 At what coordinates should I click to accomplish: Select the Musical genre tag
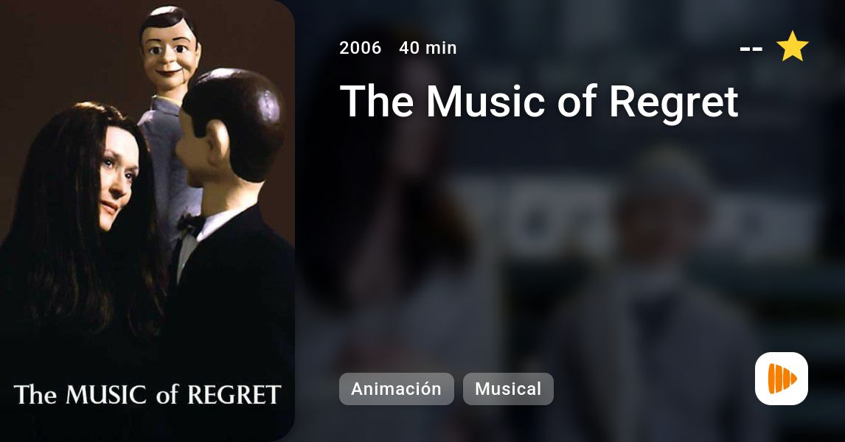point(507,389)
